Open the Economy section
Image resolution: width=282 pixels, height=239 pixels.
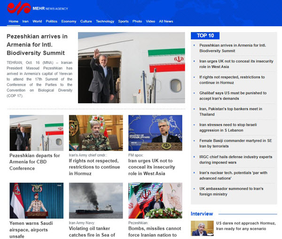(x=69, y=21)
